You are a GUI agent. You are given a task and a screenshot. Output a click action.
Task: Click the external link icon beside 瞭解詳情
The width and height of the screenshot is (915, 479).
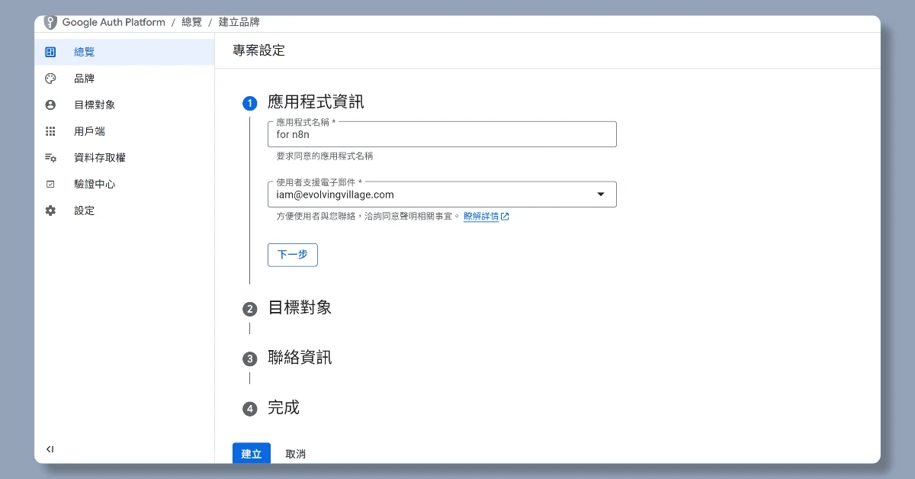(505, 217)
